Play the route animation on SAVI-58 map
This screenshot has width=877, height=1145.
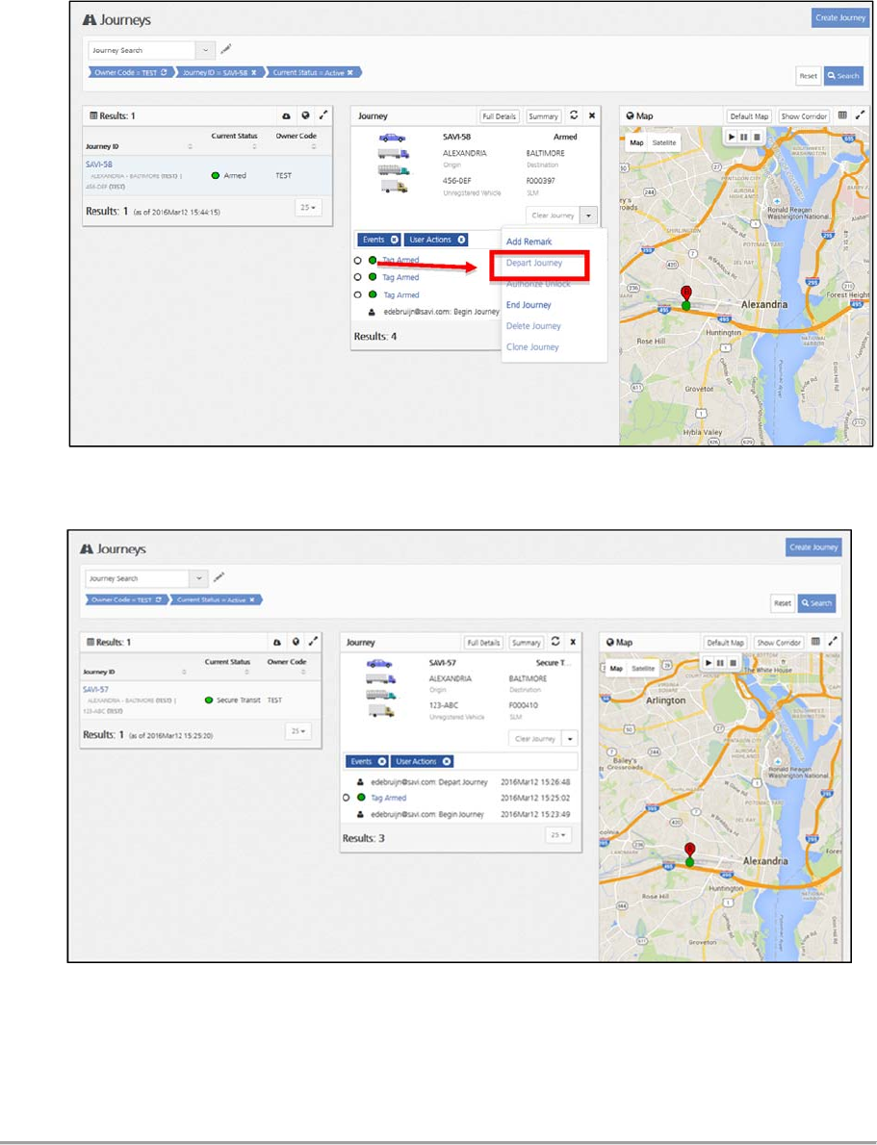(x=732, y=137)
